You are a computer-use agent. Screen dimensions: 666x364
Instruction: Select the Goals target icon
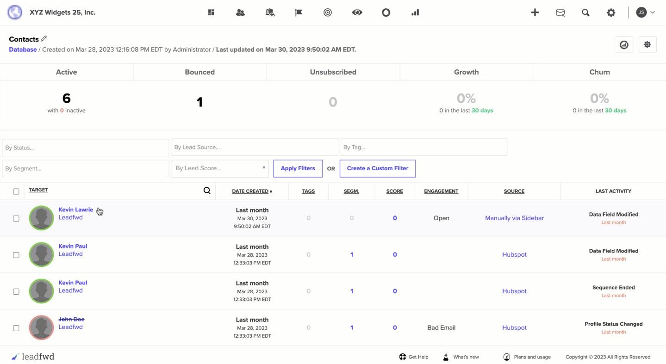(327, 12)
